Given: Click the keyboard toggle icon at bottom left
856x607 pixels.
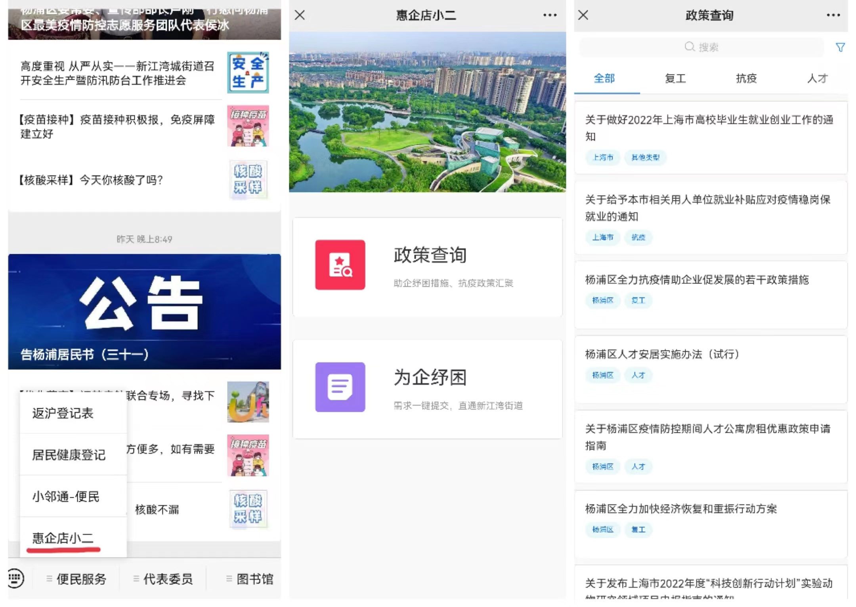Looking at the screenshot, I should [x=16, y=578].
